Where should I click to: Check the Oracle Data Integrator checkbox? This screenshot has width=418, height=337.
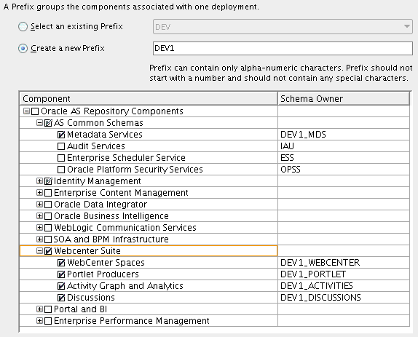click(x=48, y=205)
